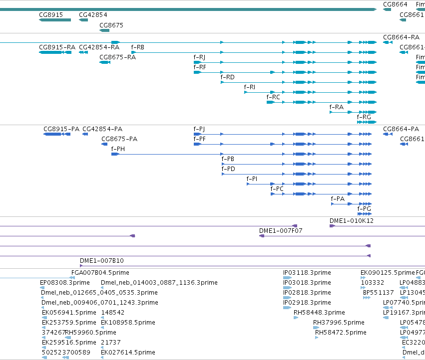Click the BP551137 feature label
The height and width of the screenshot is (360, 425).
(379, 293)
